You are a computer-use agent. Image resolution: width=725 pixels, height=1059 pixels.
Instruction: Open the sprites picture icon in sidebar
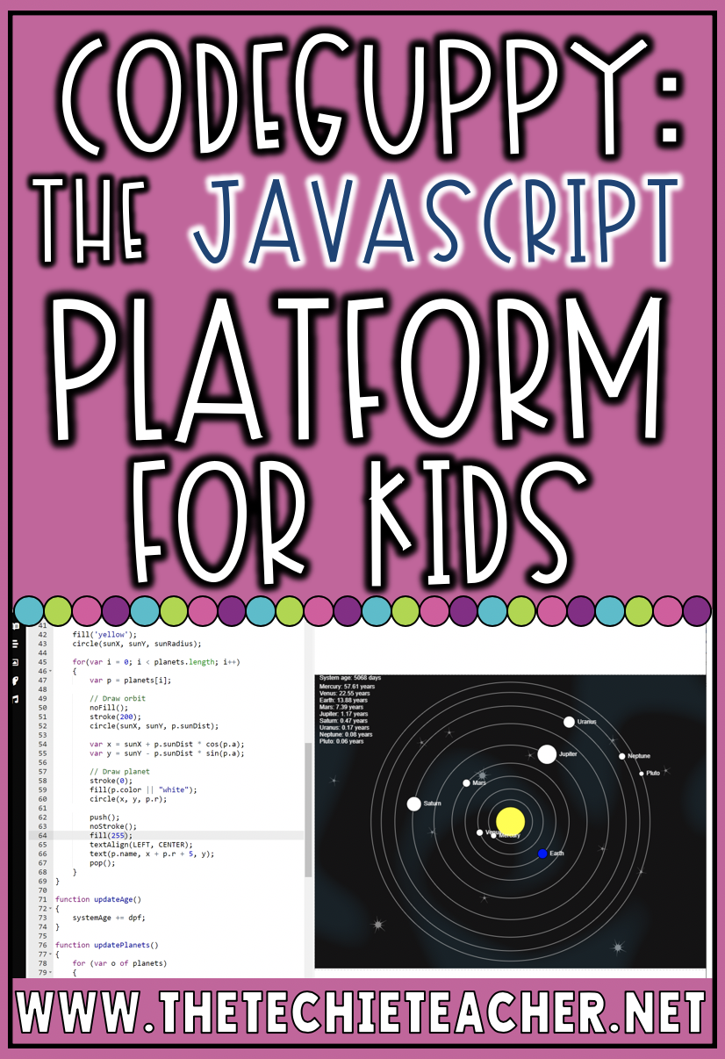15,662
